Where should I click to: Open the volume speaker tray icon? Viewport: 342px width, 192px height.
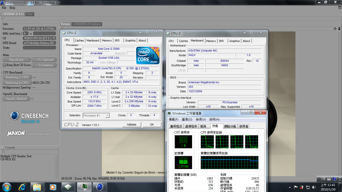coord(314,187)
